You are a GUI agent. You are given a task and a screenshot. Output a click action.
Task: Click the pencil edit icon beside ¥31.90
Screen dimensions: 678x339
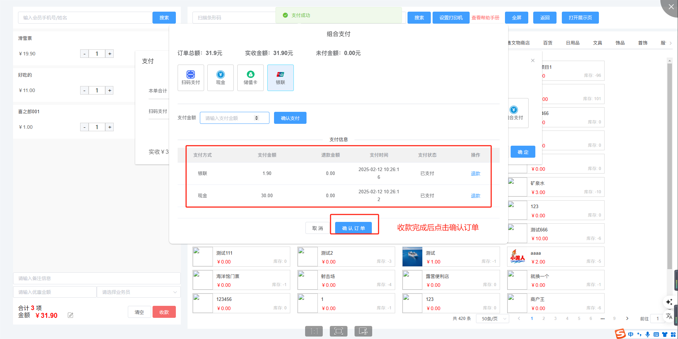tap(71, 315)
